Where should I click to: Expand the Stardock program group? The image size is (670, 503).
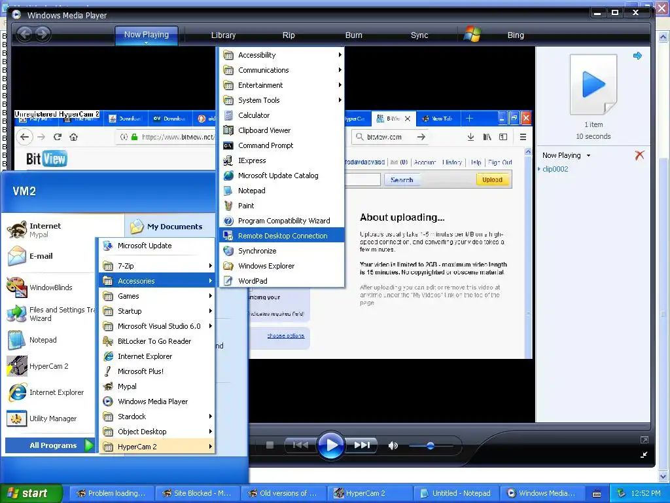tap(157, 416)
